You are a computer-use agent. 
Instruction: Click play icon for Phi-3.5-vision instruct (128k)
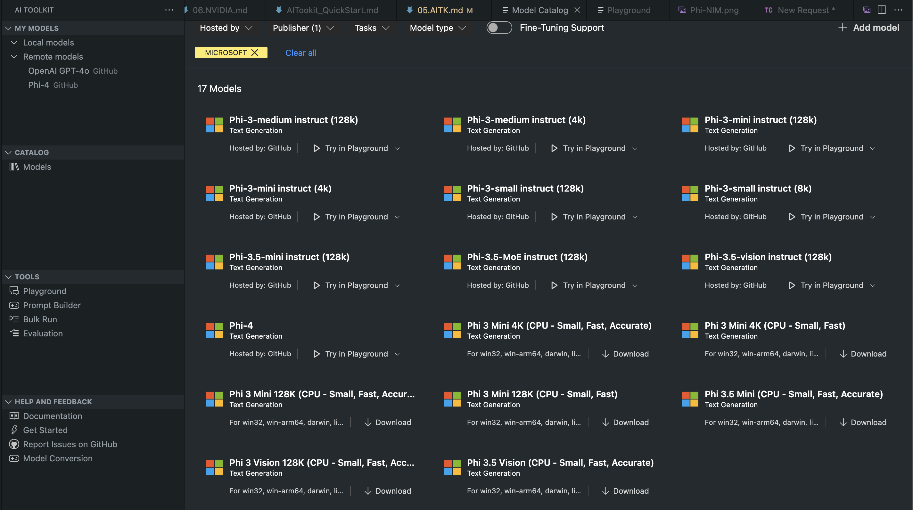click(792, 285)
